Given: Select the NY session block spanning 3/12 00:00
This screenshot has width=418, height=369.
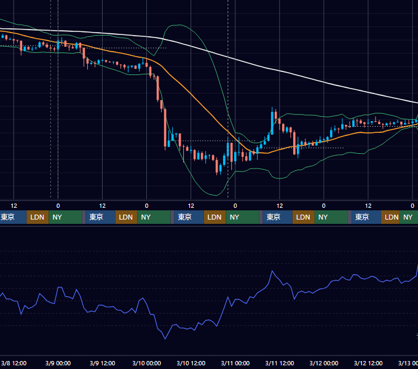Looking at the screenshot, I should tap(331, 217).
